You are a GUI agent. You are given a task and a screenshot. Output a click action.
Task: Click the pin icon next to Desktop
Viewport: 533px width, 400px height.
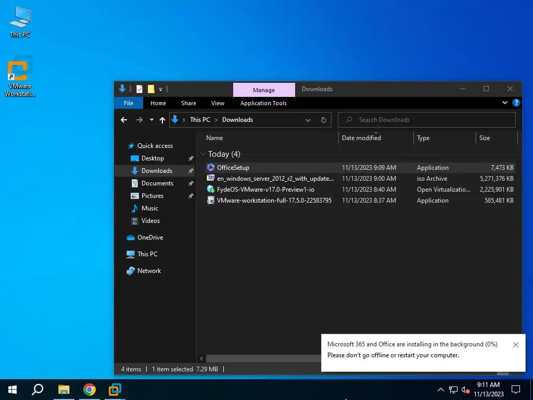(191, 158)
